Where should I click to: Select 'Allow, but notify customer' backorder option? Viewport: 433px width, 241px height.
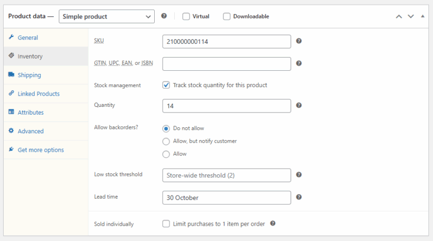coord(166,141)
